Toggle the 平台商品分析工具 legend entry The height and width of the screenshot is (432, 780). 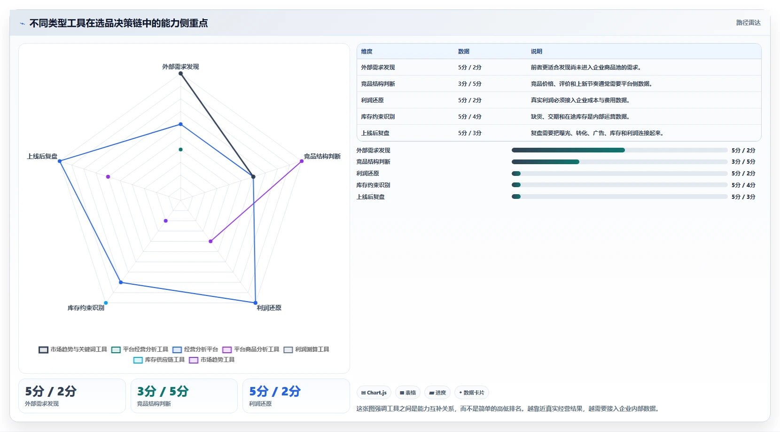(251, 349)
